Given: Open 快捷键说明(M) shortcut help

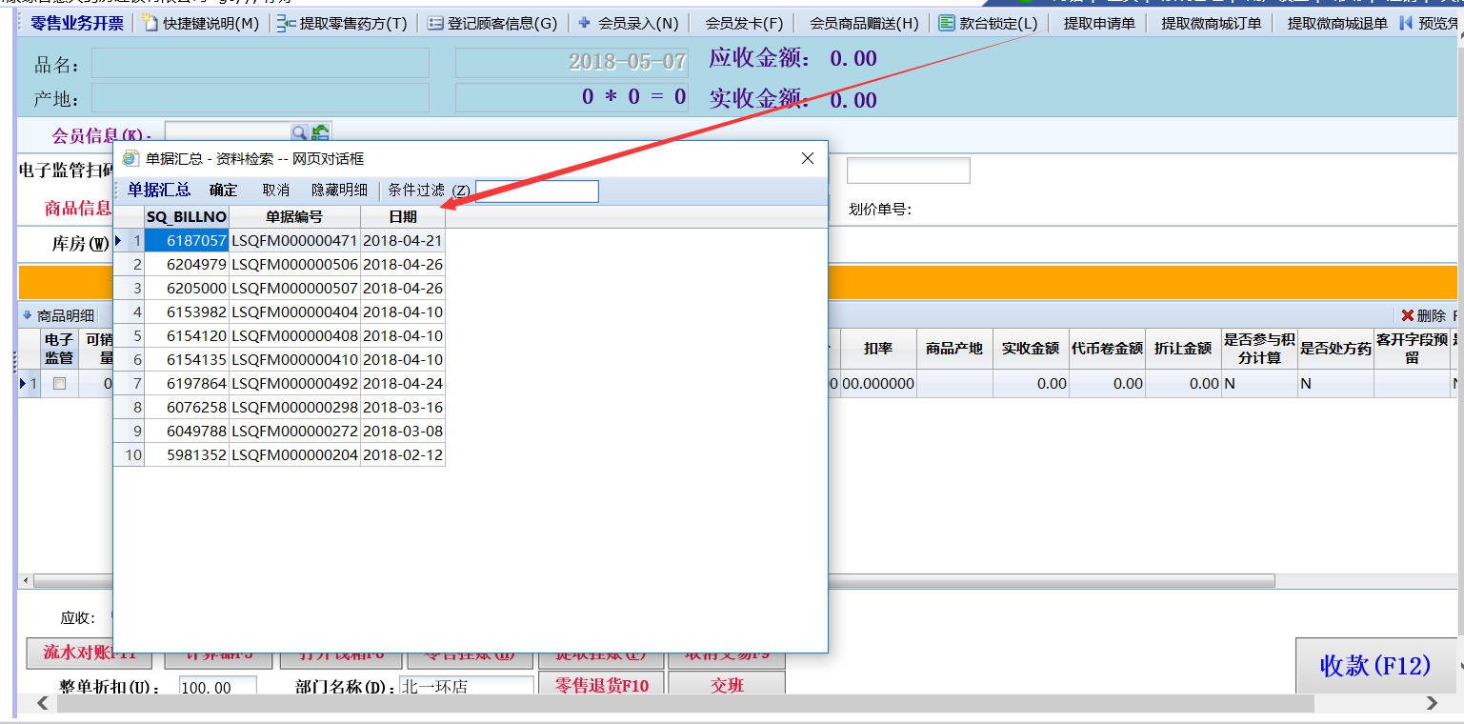Looking at the screenshot, I should point(200,23).
